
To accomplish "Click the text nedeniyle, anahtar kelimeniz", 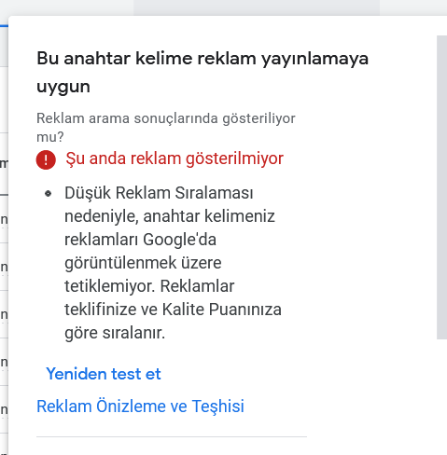I will 170,216.
